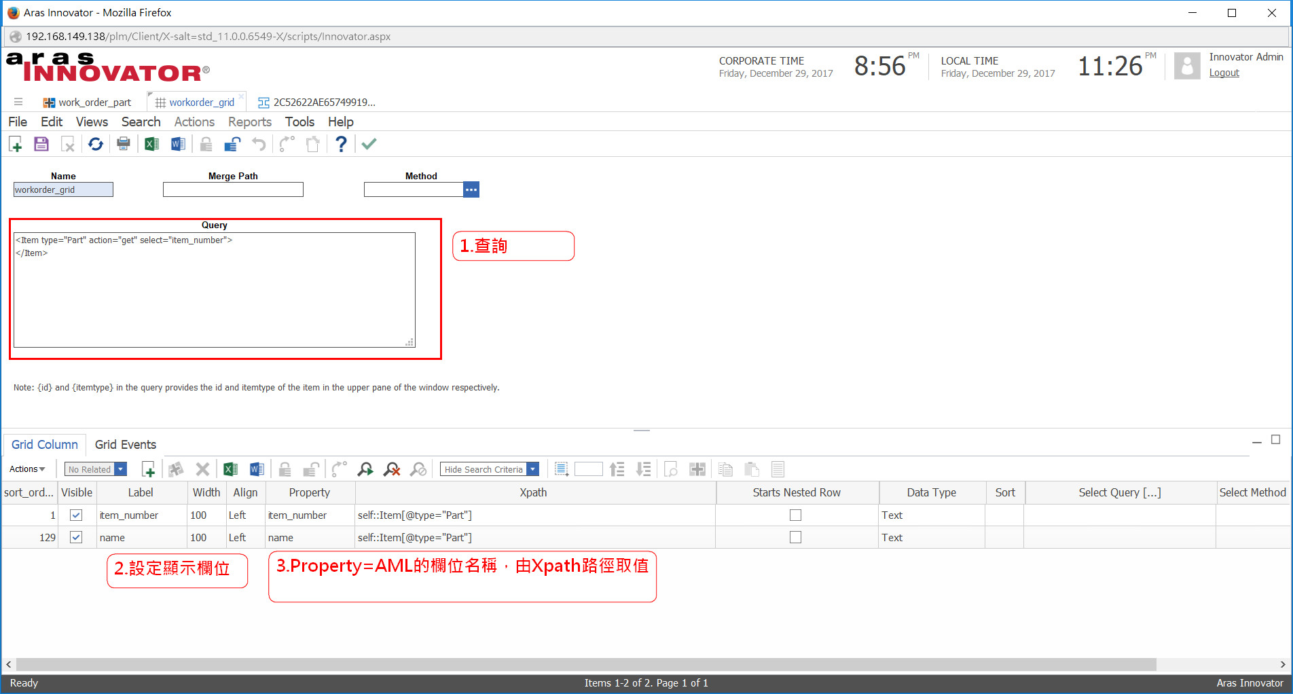
Task: Click the hamburger menu icon near tabs
Action: 18,102
